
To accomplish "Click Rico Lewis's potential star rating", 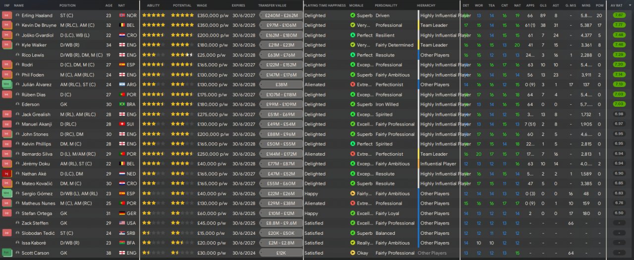I will pyautogui.click(x=182, y=55).
